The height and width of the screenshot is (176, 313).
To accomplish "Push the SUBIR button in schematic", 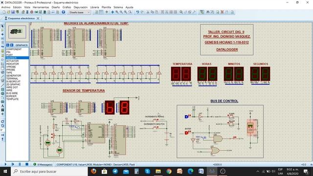I will (x=231, y=115).
